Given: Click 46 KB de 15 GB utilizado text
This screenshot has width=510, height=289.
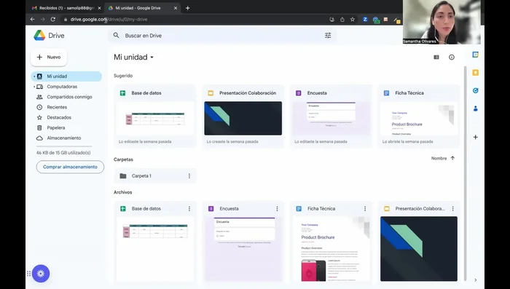Looking at the screenshot, I should 63,152.
